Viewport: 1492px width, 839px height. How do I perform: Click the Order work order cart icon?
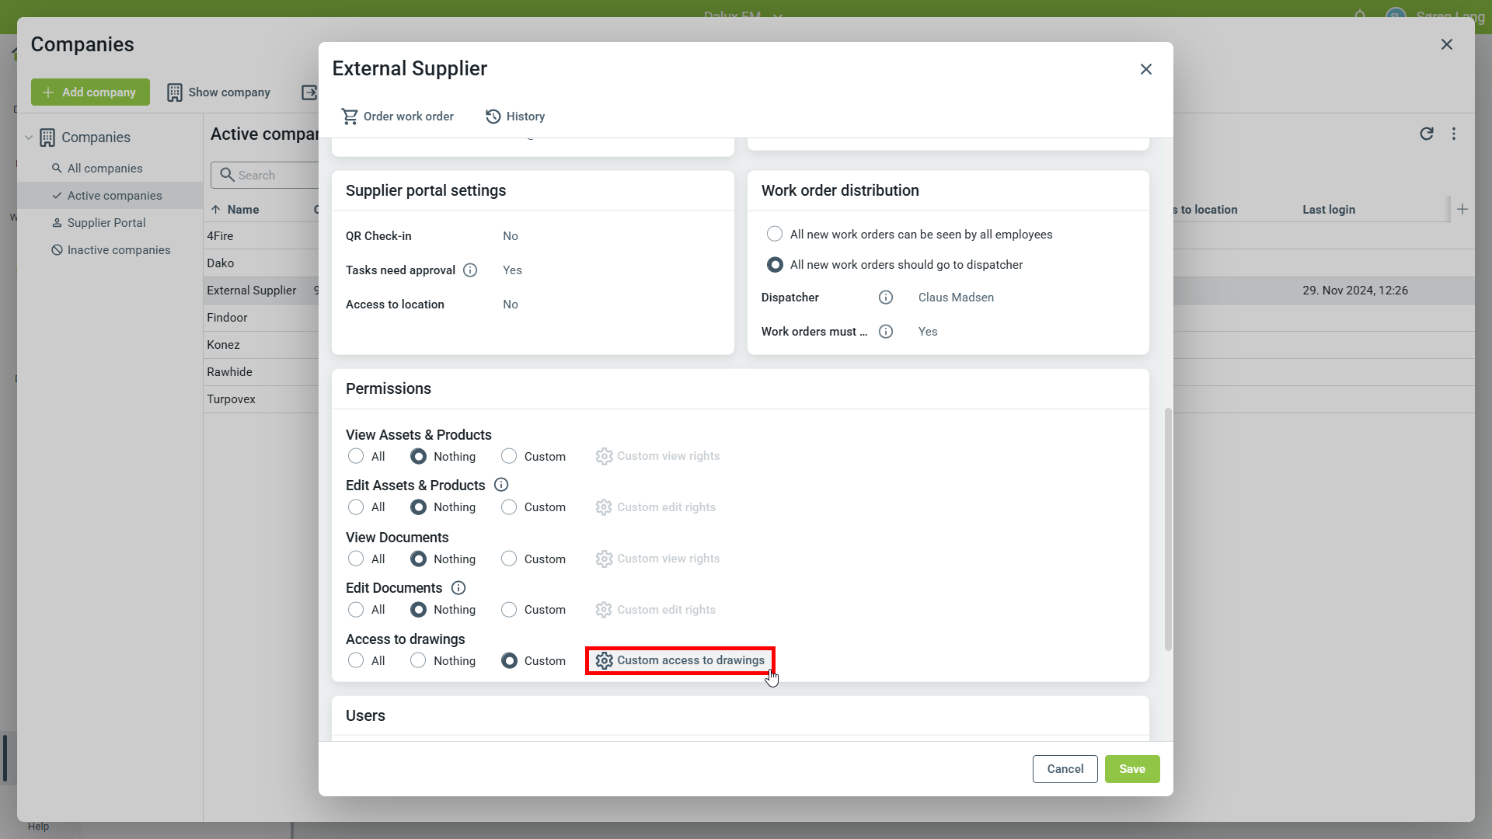tap(350, 117)
